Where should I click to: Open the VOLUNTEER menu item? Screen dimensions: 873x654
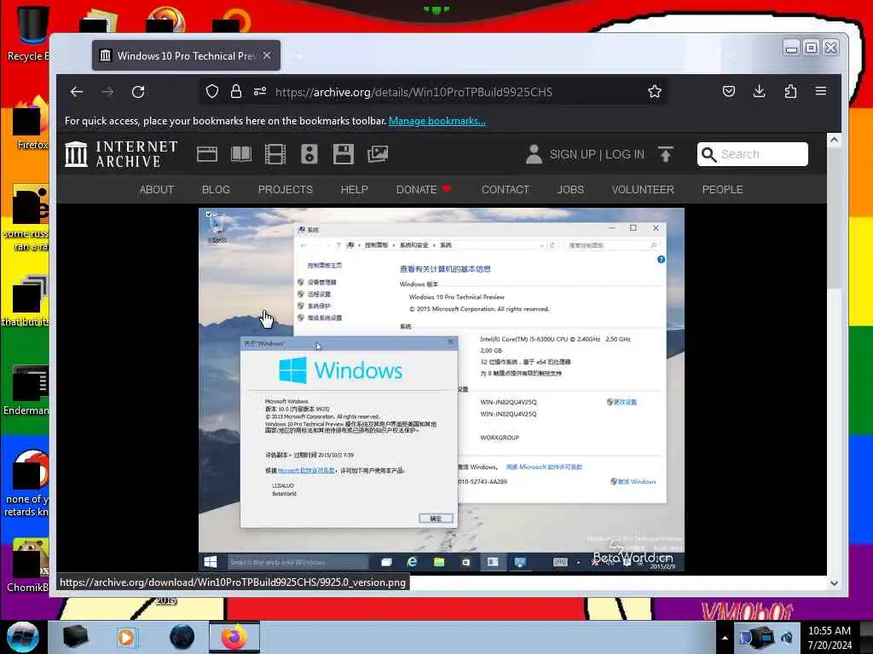tap(643, 190)
